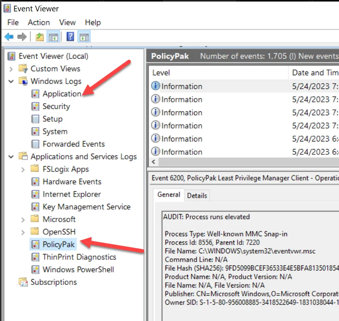Switch to the Details tab
Image resolution: width=339 pixels, height=321 pixels.
197,195
